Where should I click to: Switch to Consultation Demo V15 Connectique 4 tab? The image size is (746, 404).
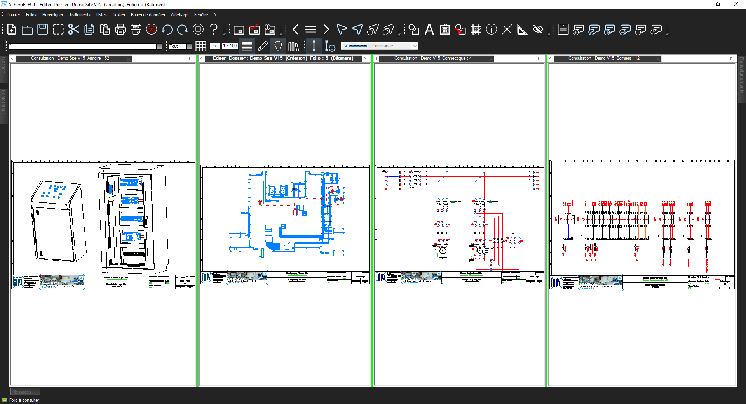436,59
